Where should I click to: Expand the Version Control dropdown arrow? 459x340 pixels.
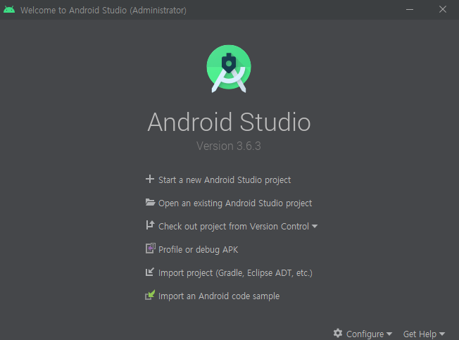[315, 226]
